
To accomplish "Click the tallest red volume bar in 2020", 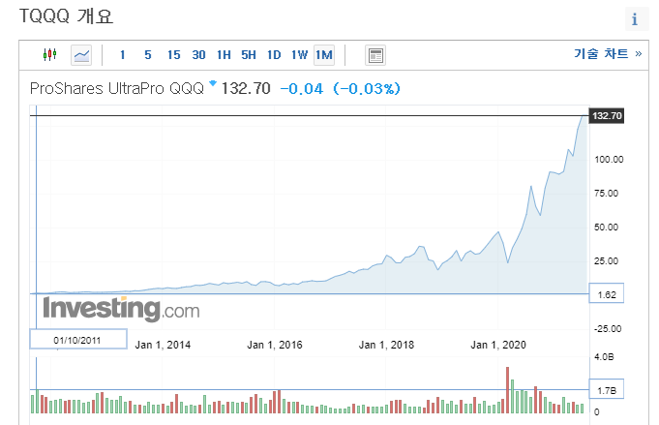I will (x=508, y=390).
